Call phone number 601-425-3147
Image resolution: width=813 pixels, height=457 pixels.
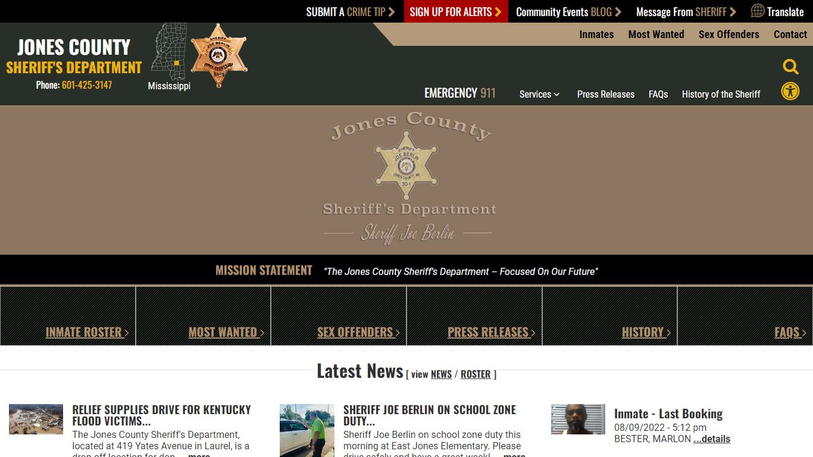coord(87,85)
